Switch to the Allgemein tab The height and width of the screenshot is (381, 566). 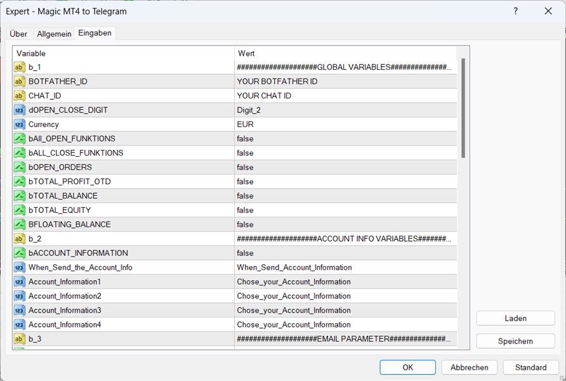[54, 34]
